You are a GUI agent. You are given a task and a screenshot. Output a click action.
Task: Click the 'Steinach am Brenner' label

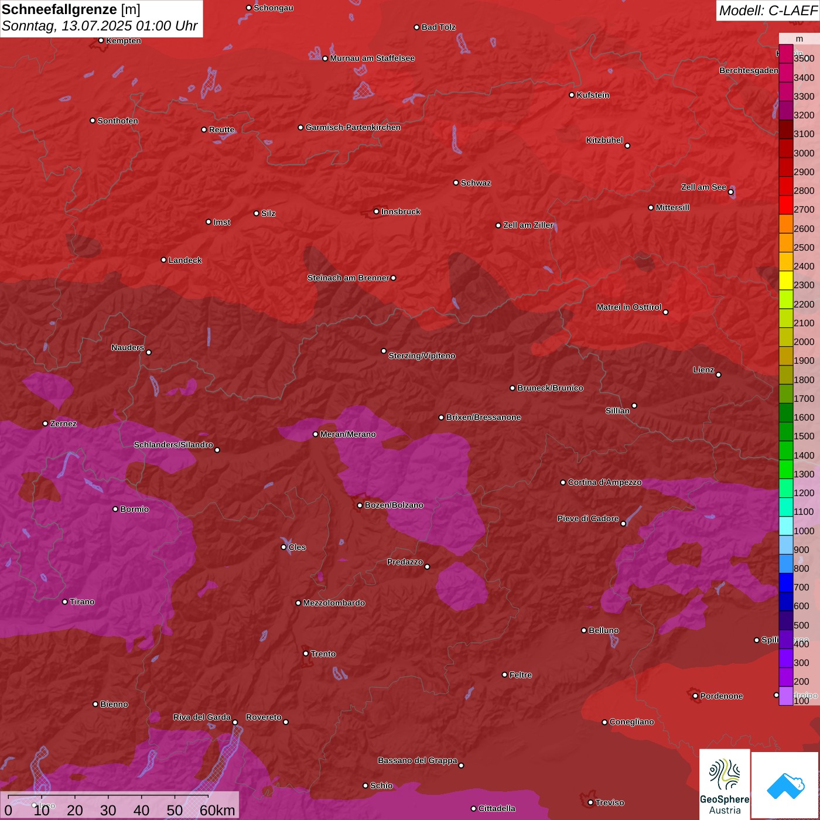(348, 278)
